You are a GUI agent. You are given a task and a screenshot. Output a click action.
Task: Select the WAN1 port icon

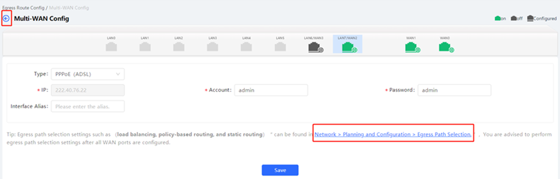pyautogui.click(x=412, y=47)
